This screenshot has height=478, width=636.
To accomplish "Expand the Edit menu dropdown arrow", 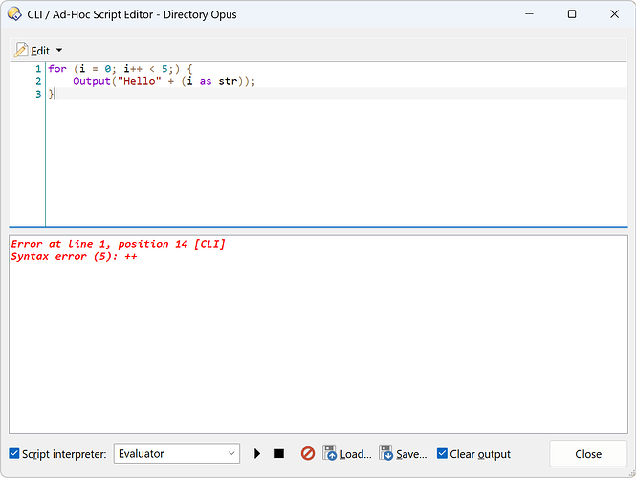I will coord(58,50).
